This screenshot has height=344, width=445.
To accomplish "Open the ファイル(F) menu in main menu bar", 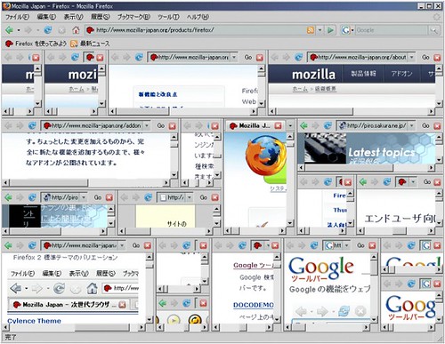I will click(x=17, y=17).
